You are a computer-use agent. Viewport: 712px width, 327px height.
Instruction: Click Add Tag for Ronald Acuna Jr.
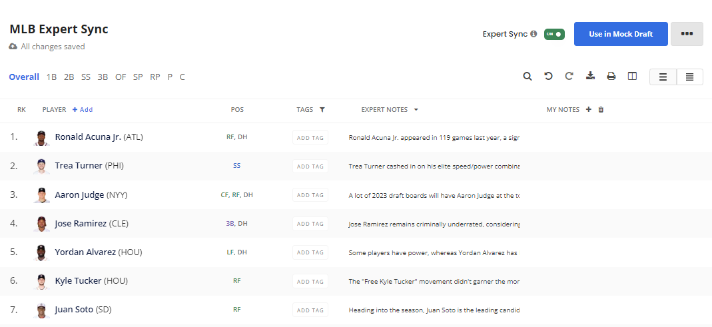tap(310, 138)
